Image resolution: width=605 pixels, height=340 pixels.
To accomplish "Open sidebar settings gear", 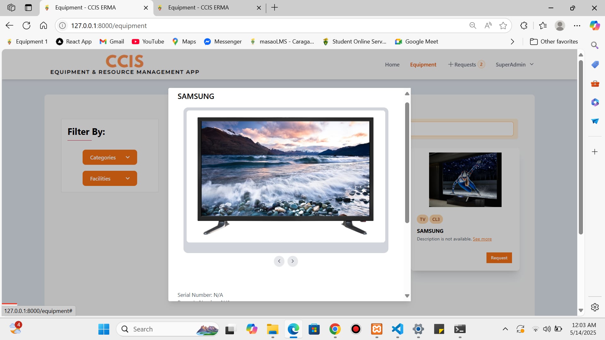I will (595, 307).
